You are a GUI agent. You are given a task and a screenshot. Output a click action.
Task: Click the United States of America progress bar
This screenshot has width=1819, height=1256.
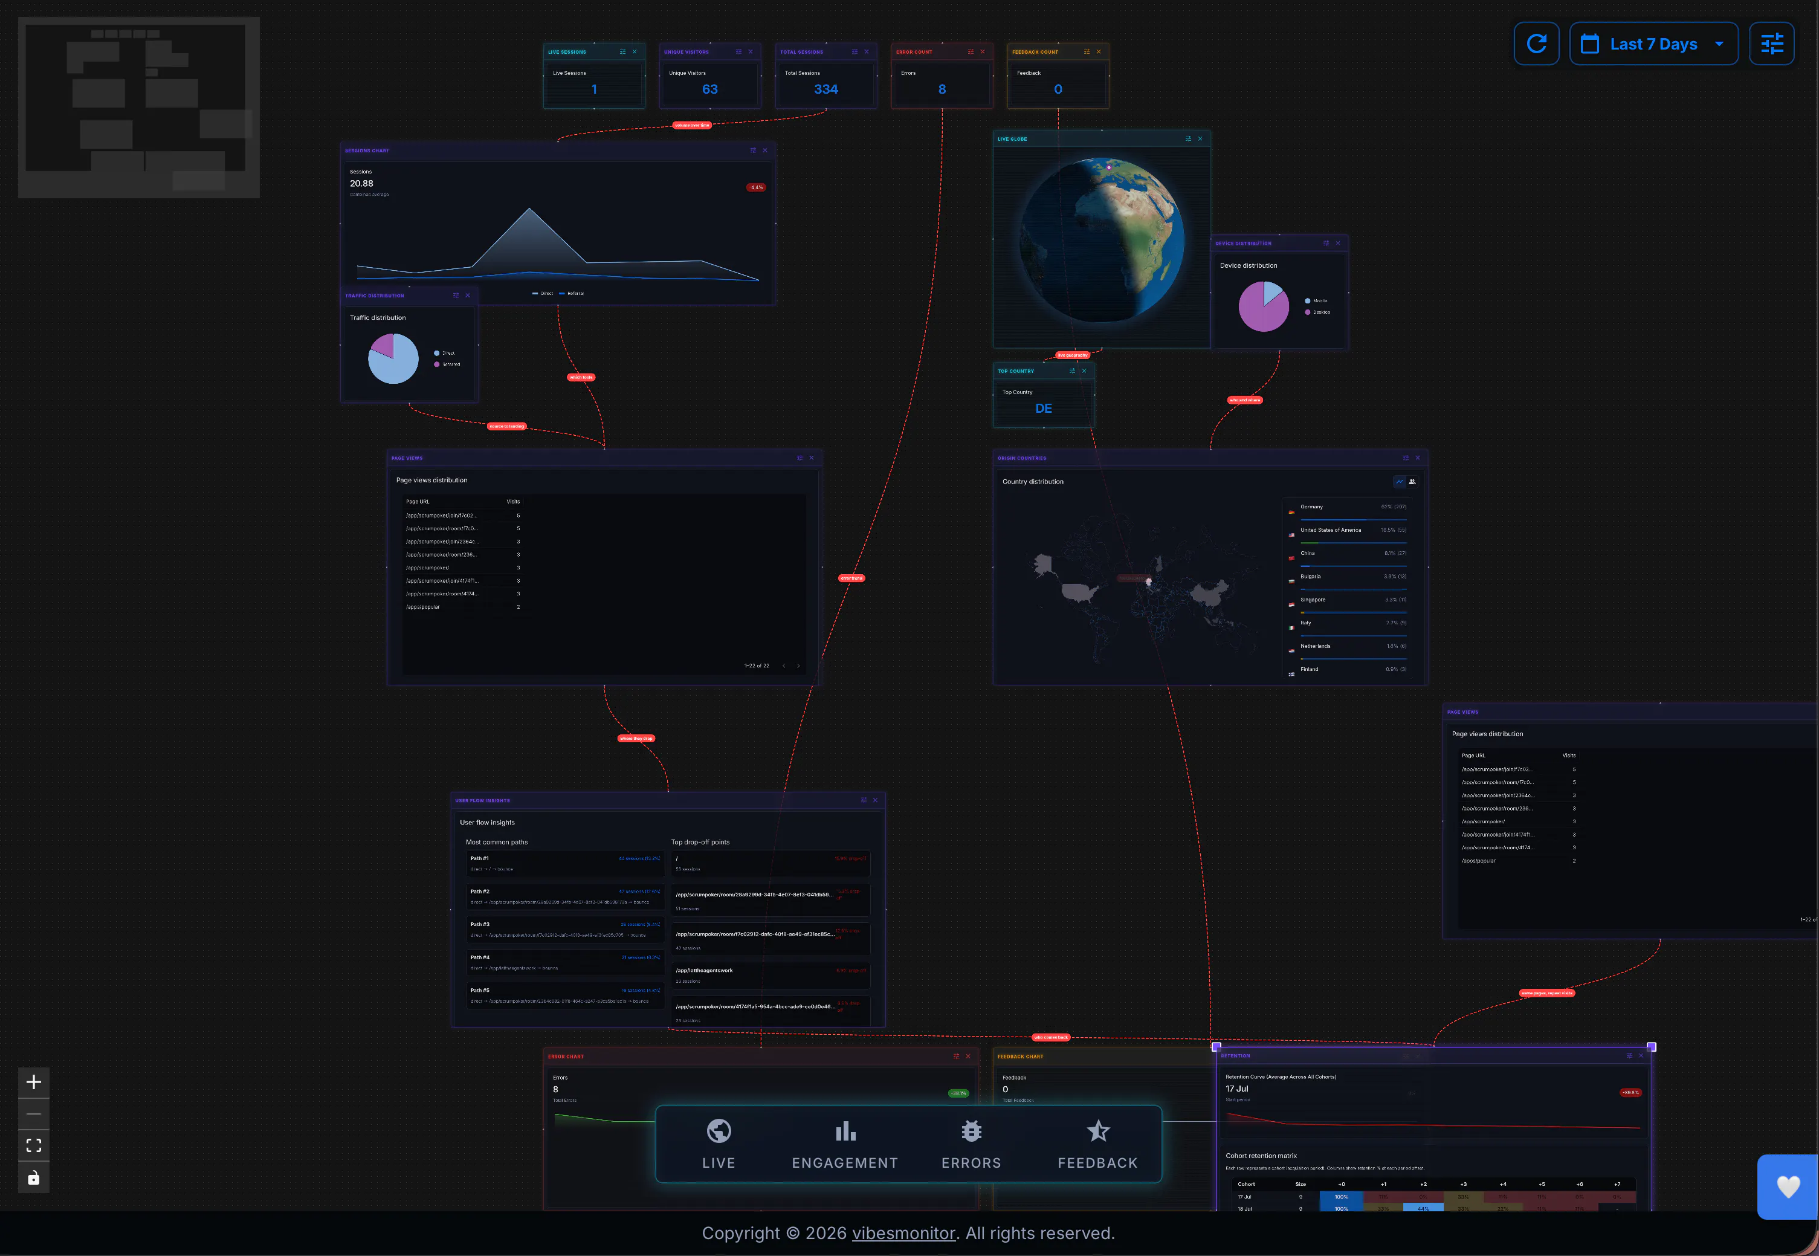tap(1353, 543)
